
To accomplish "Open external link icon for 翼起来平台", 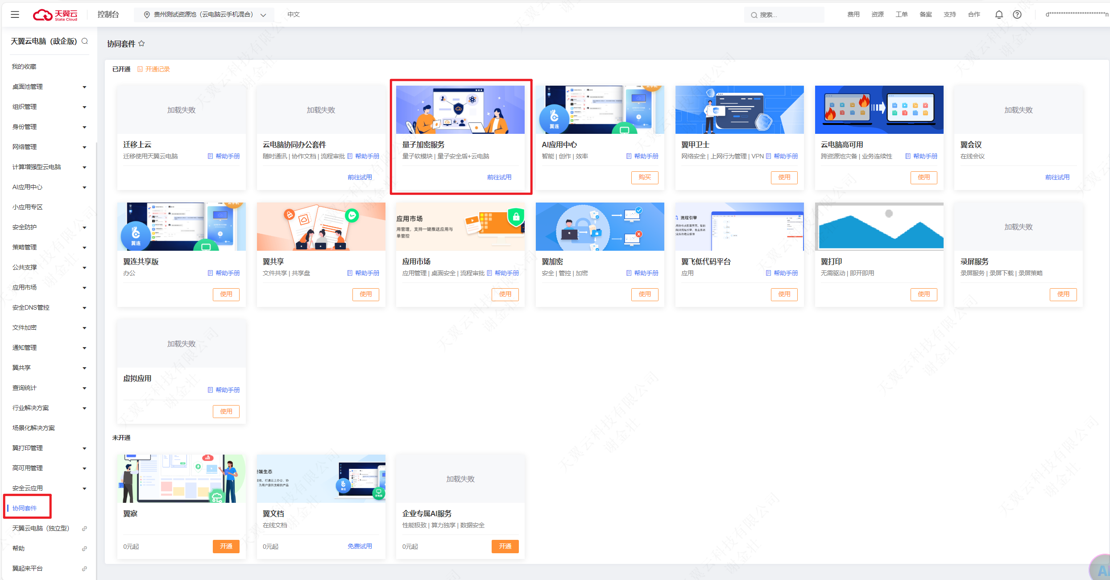I will (84, 568).
